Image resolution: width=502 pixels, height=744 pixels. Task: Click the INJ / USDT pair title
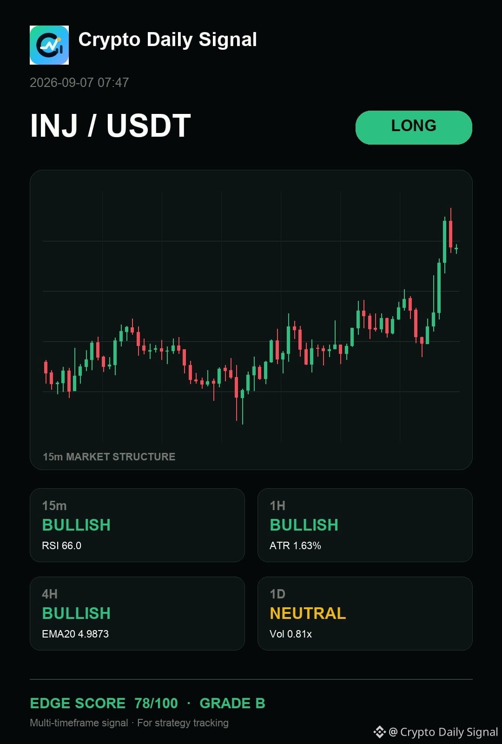pos(111,126)
